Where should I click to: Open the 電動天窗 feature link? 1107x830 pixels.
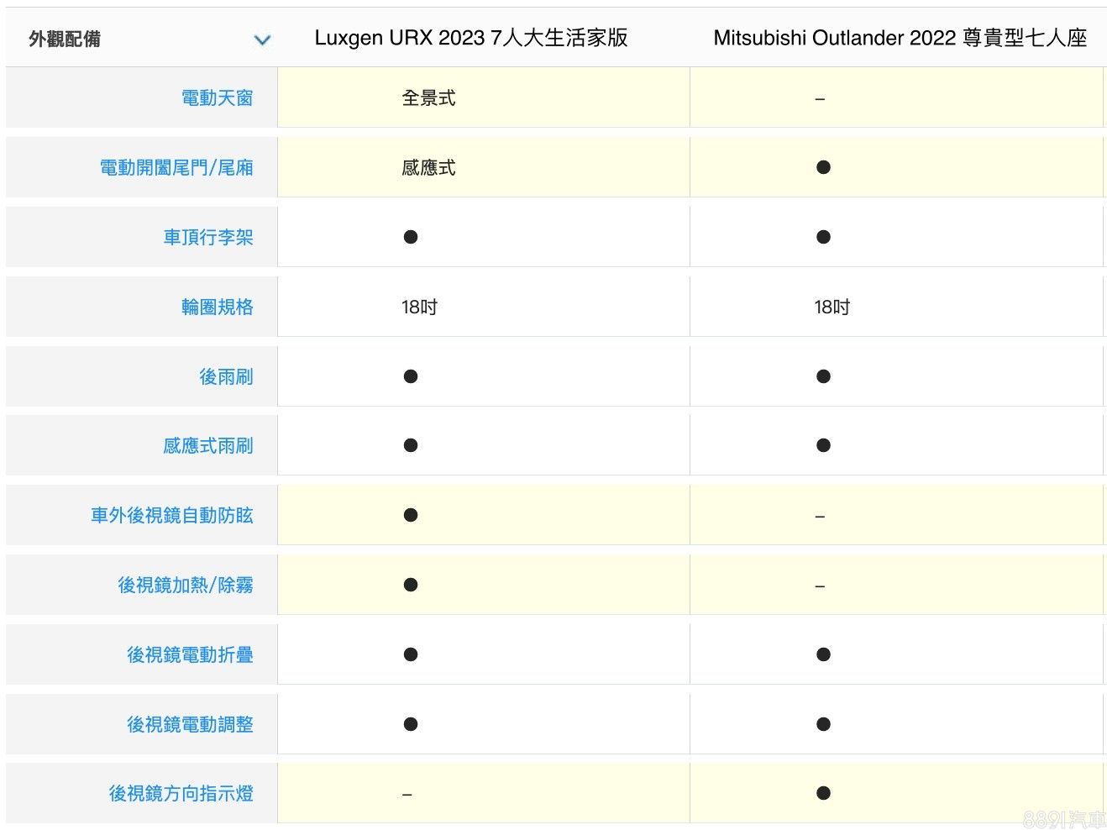point(217,98)
